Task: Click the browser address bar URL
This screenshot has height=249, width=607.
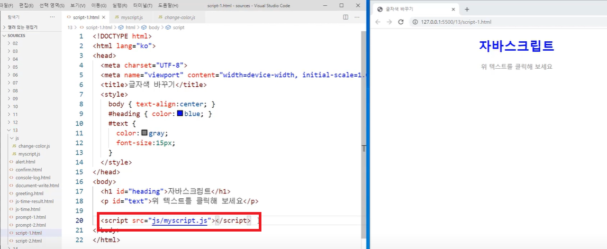Action: coord(456,22)
